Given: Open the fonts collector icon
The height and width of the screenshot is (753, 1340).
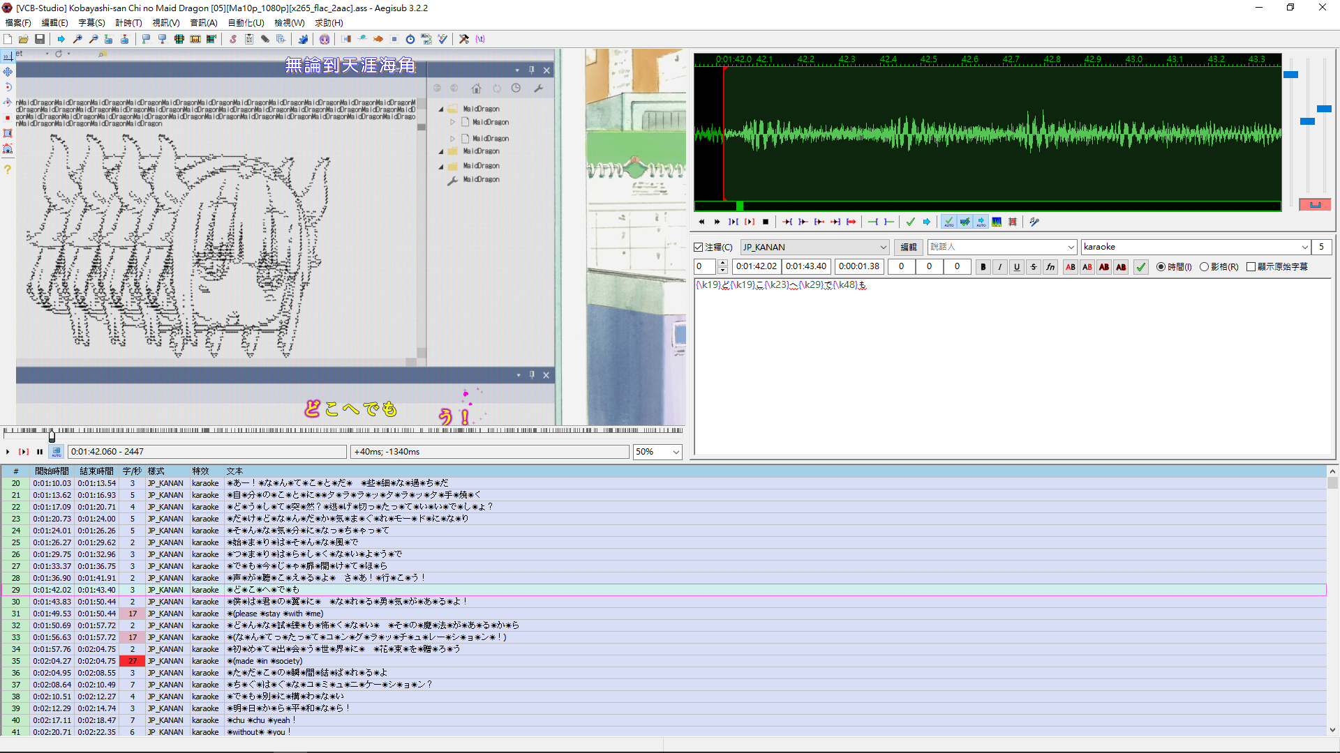Looking at the screenshot, I should pyautogui.click(x=281, y=39).
